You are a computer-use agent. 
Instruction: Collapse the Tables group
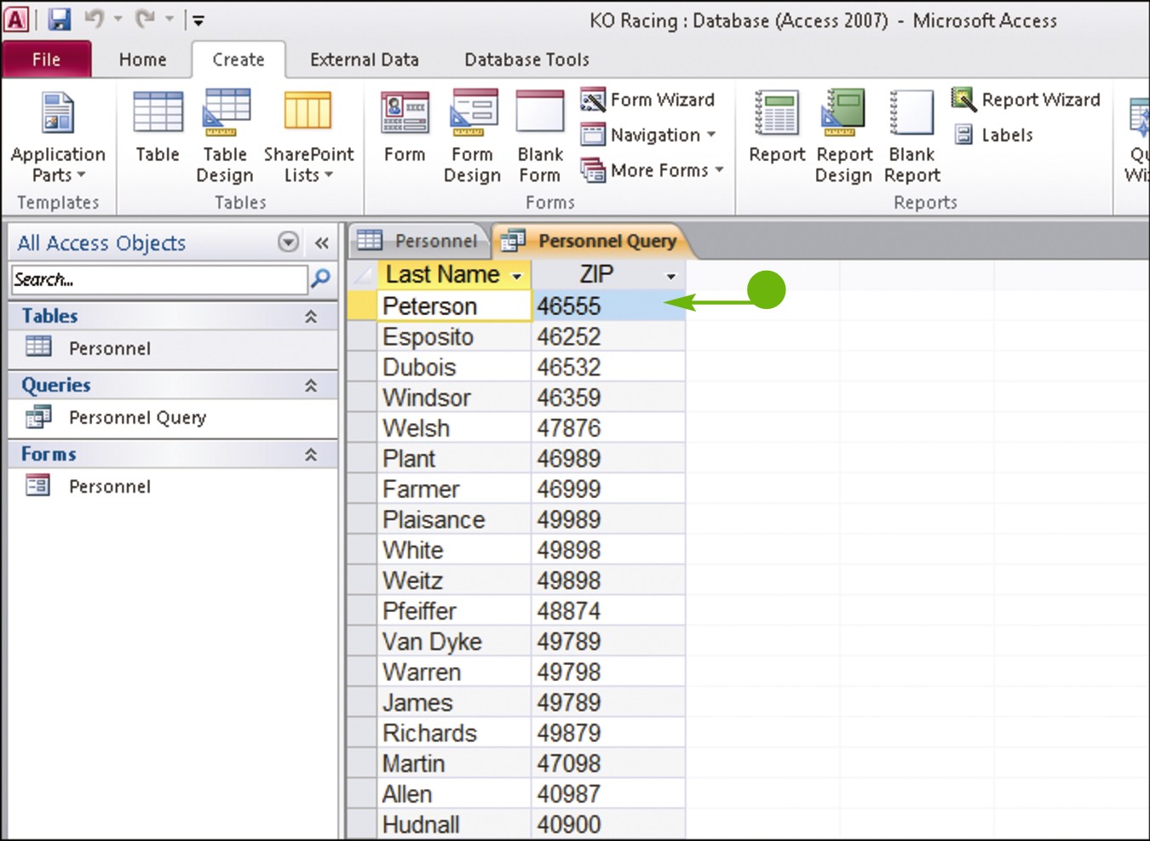311,316
